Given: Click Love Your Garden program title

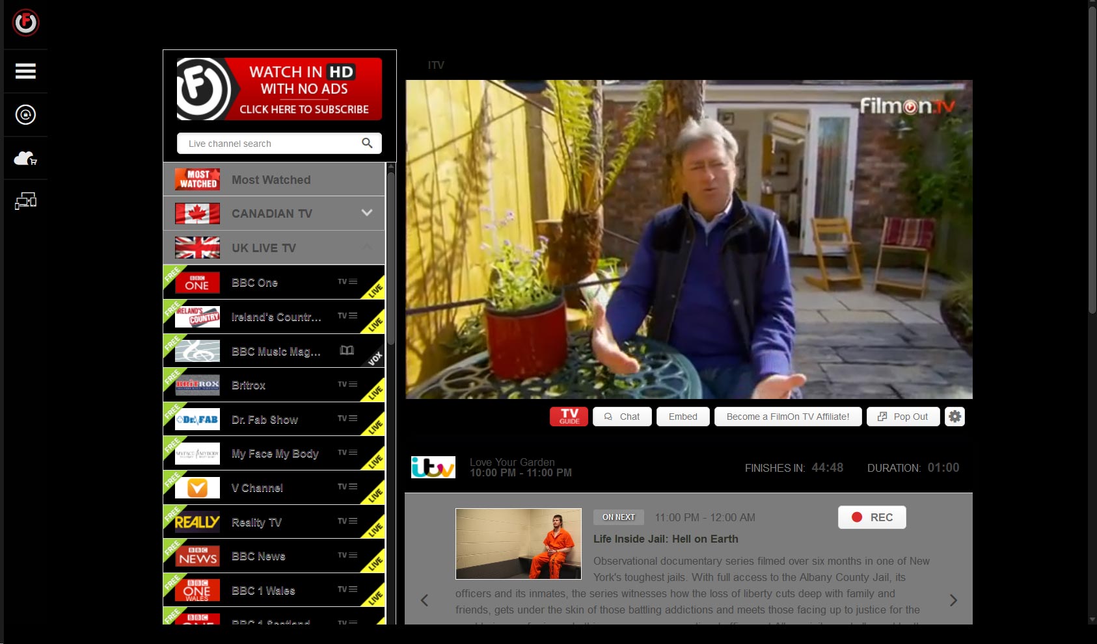Looking at the screenshot, I should pos(512,462).
